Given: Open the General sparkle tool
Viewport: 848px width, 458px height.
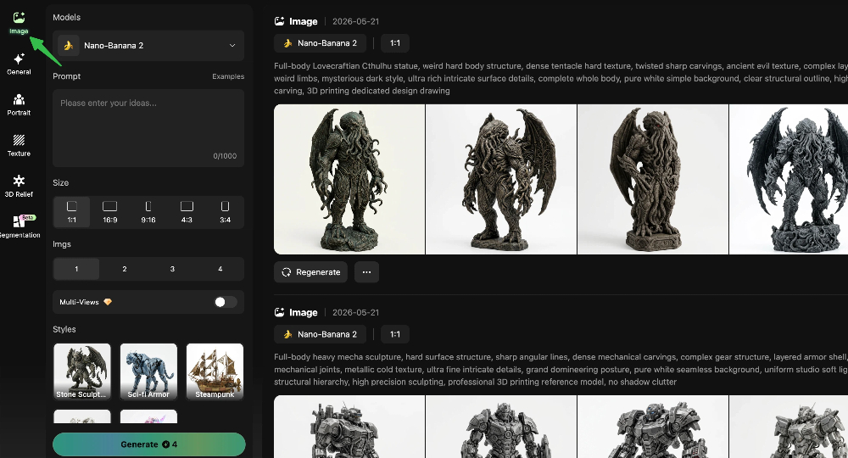Looking at the screenshot, I should point(19,64).
